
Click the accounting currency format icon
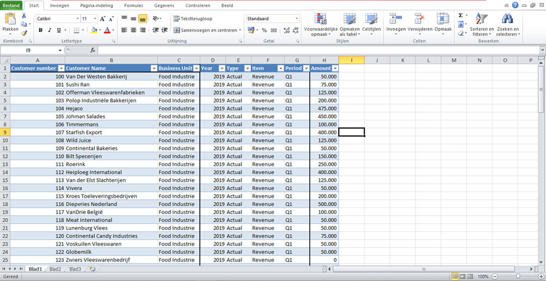tap(251, 30)
